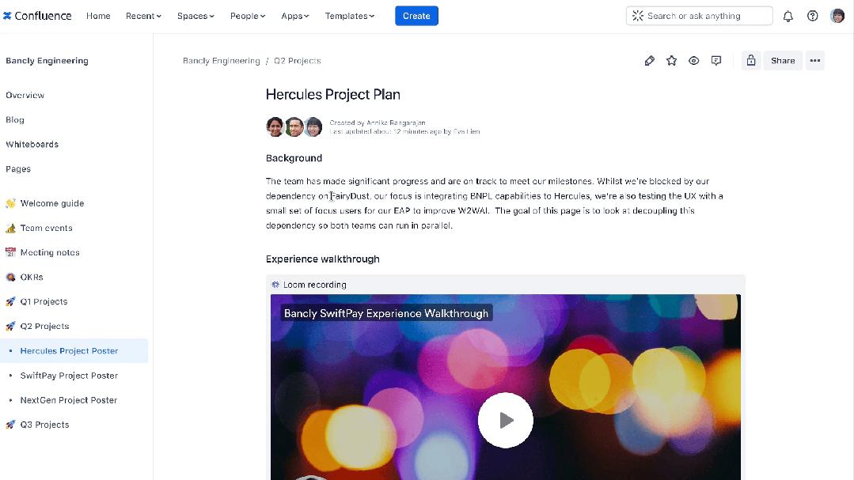Image resolution: width=854 pixels, height=480 pixels.
Task: Open inline comments via comment icon
Action: click(715, 60)
